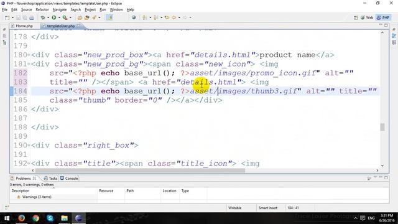This screenshot has height=224, width=398.
Task: Click editor scroll down arrow
Action: coord(382,166)
